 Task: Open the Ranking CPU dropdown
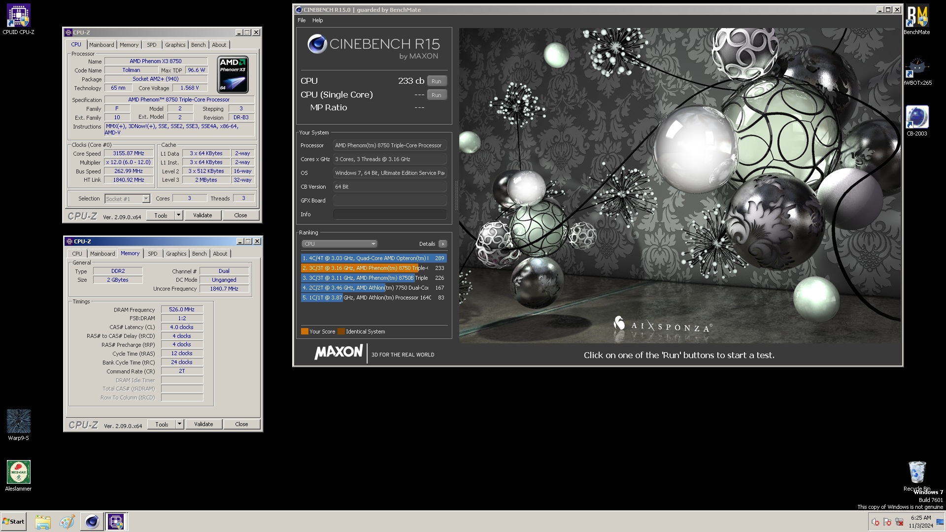(339, 244)
